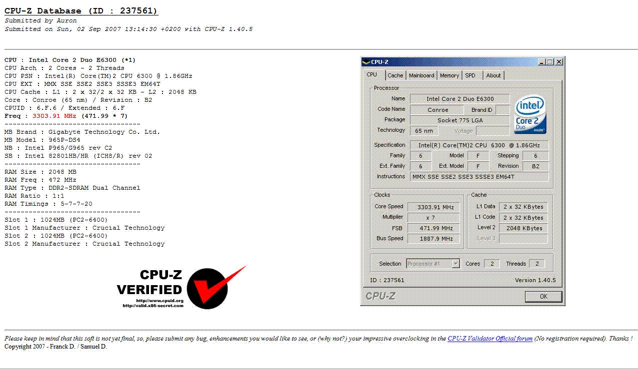The height and width of the screenshot is (369, 638).
Task: Click the Stepping value 6
Action: point(535,156)
